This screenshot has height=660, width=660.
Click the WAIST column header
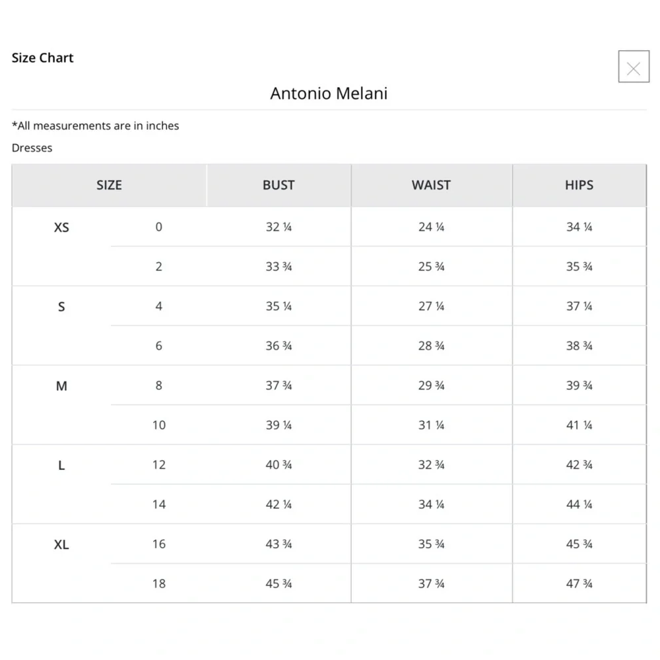tap(431, 185)
